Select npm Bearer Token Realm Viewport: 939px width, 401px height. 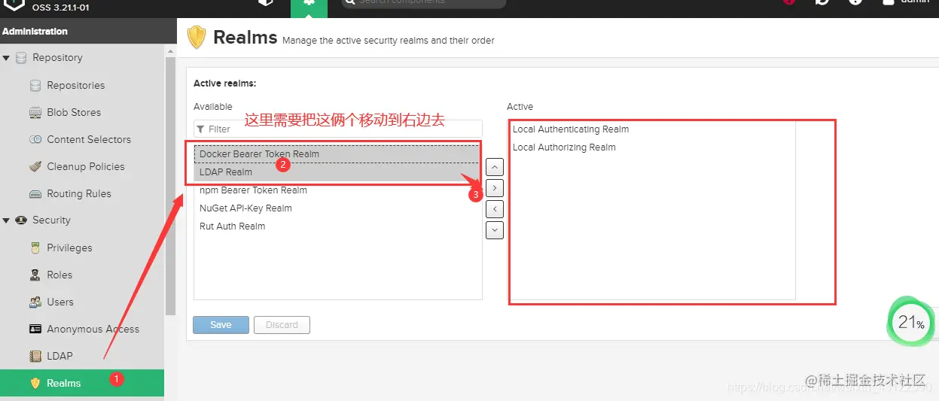click(x=337, y=190)
